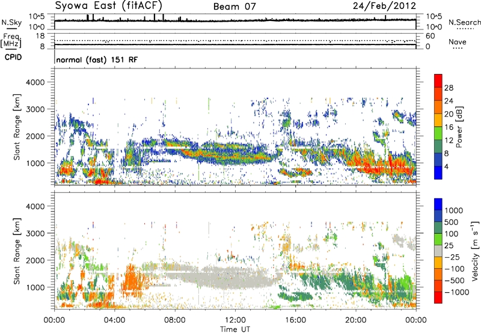This screenshot has width=481, height=333.
Task: Click the '-25' Velocity colorbar label
Action: 452,257
